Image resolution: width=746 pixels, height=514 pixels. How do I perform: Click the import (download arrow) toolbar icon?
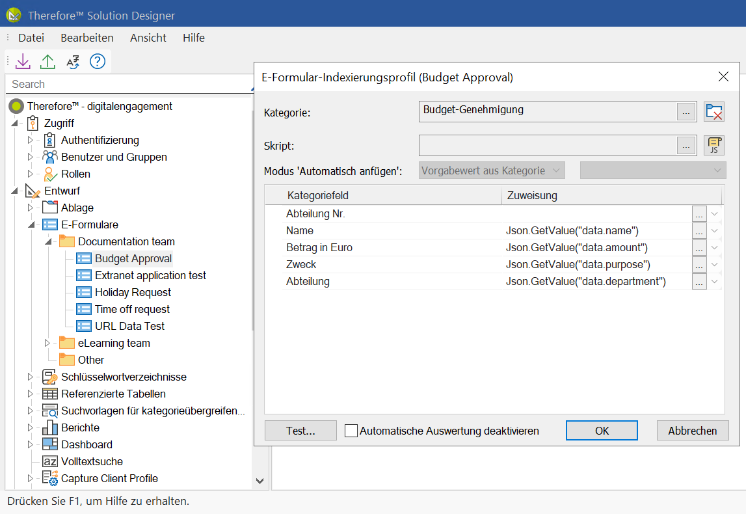23,61
